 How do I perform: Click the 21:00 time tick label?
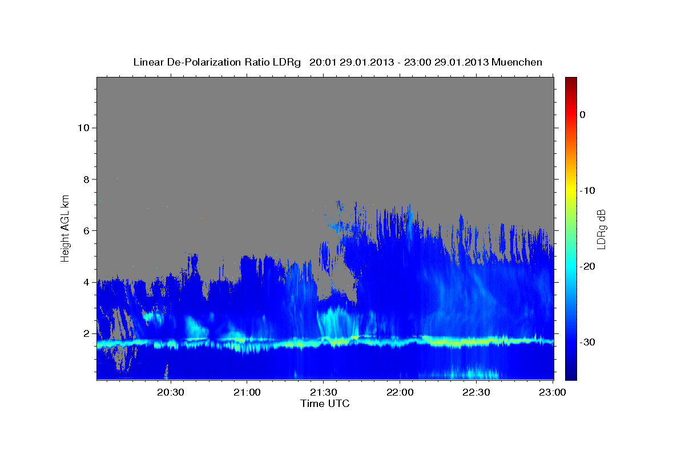click(247, 392)
